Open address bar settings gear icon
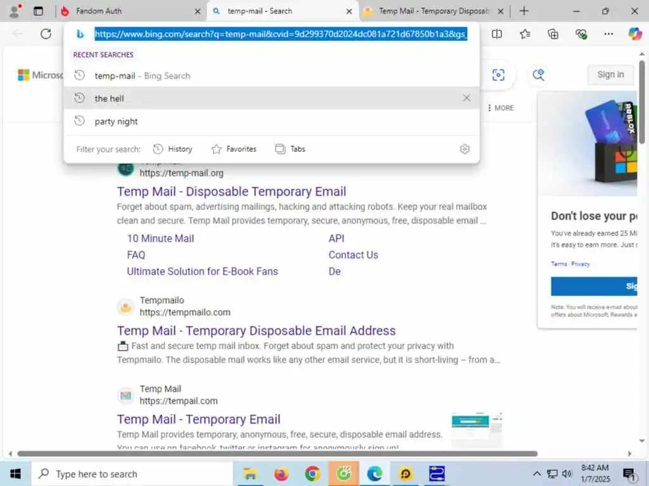649x486 pixels. point(465,149)
